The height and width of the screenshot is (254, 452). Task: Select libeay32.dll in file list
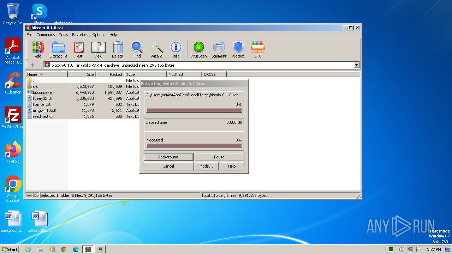83,98
